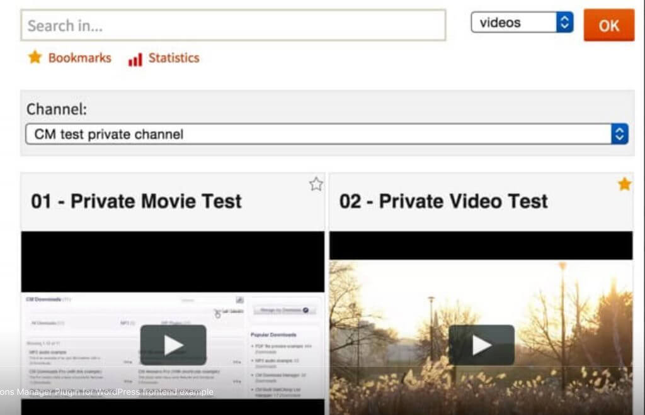Screen dimensions: 645x415
Task: Open the Bookmarks link
Action: click(x=79, y=58)
